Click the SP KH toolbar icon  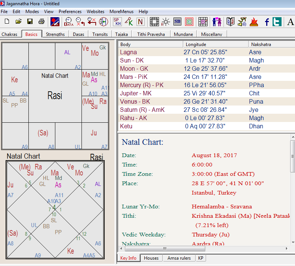tap(117, 22)
